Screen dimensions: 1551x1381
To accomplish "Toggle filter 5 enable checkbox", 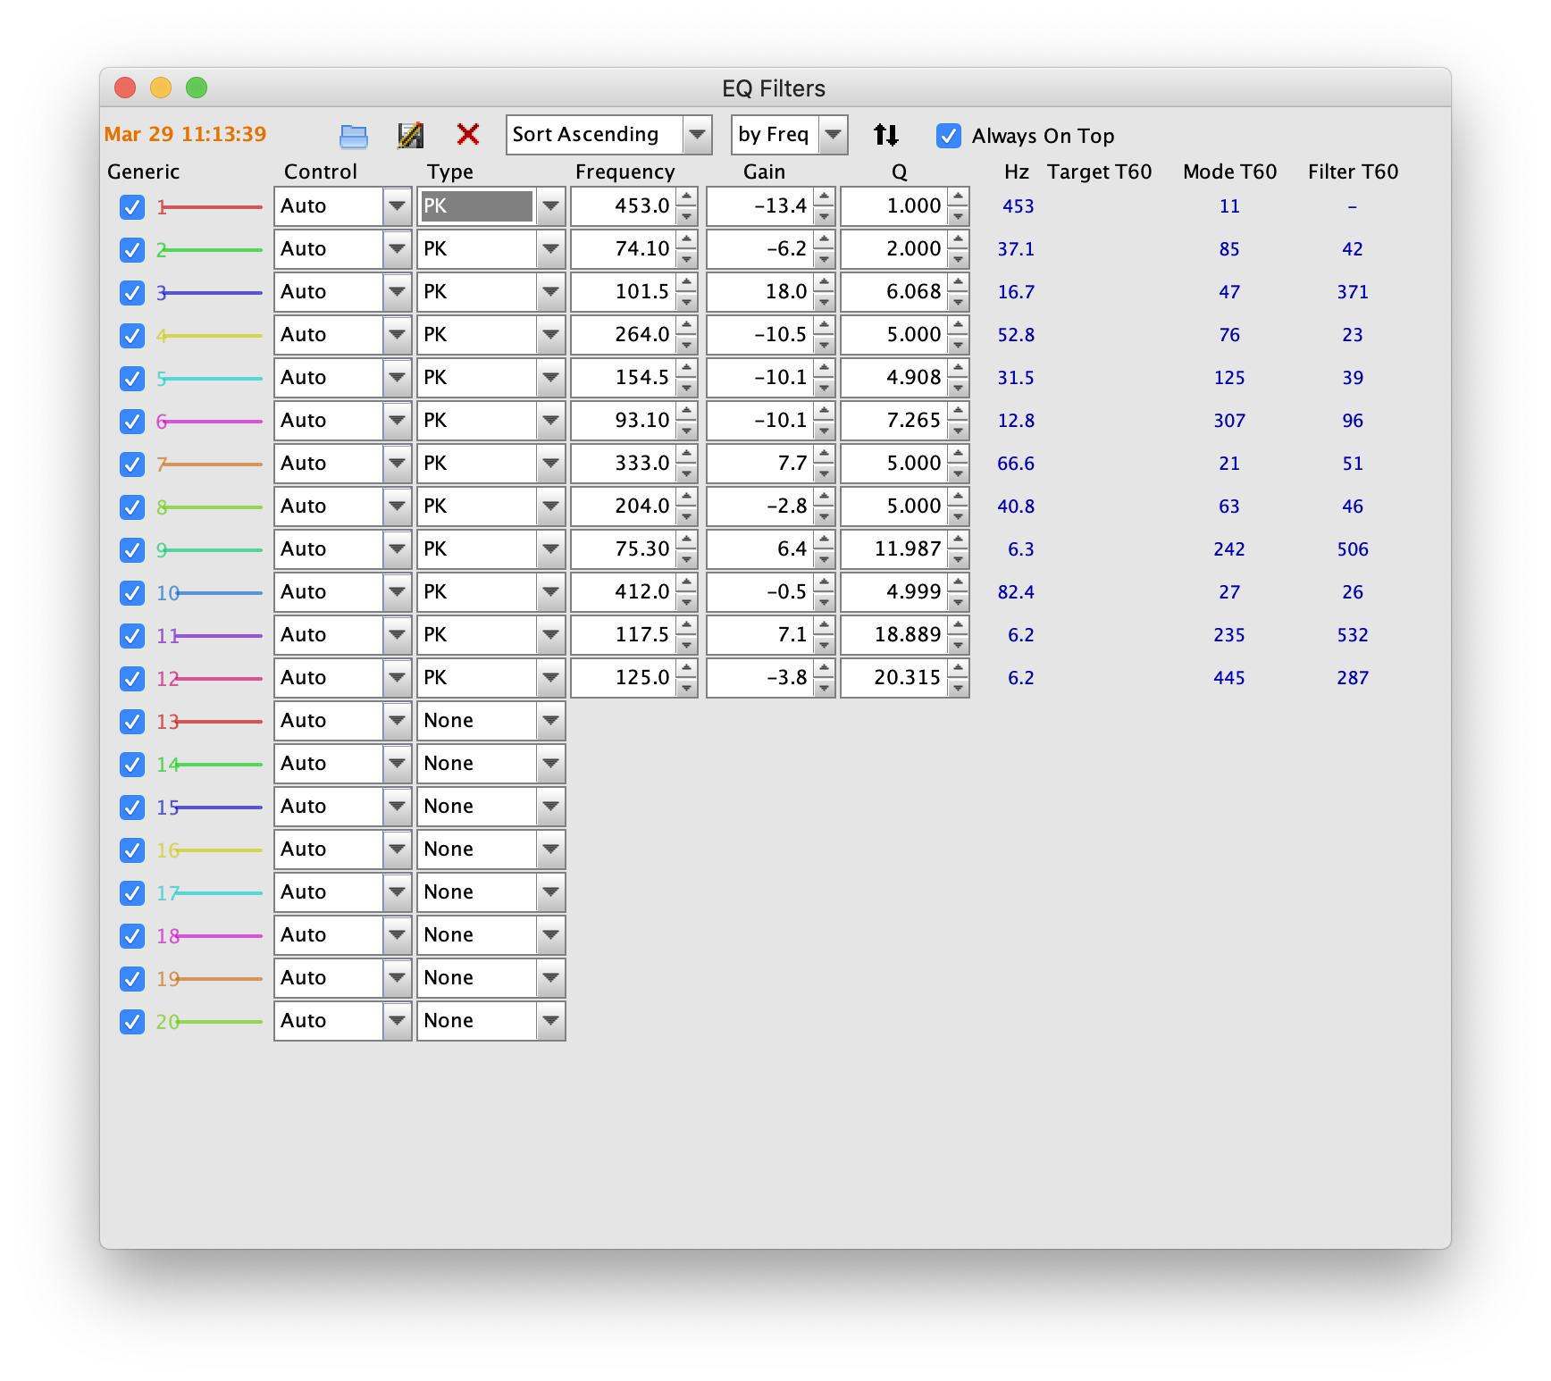I will [x=132, y=379].
